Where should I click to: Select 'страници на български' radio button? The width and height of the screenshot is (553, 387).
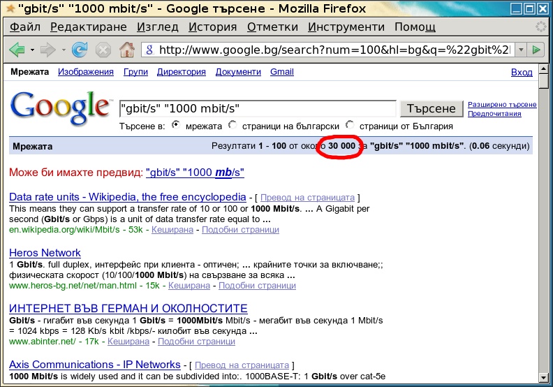(233, 125)
